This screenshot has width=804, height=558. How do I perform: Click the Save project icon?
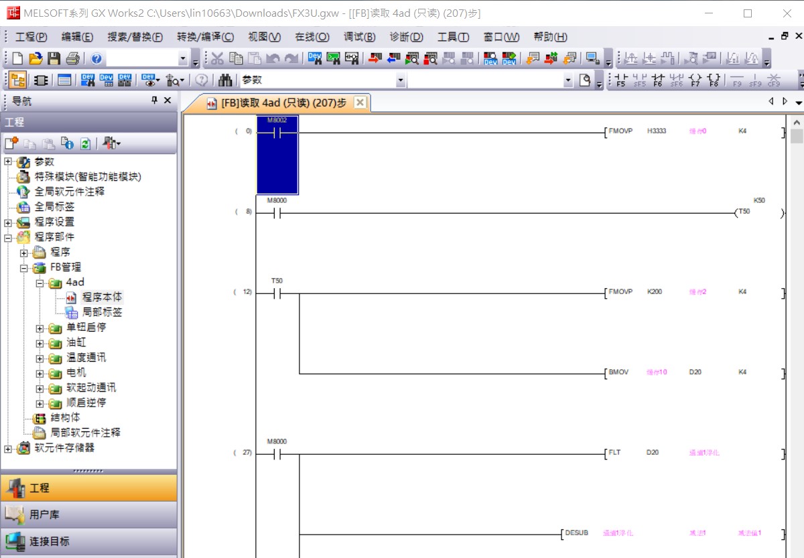pyautogui.click(x=54, y=58)
